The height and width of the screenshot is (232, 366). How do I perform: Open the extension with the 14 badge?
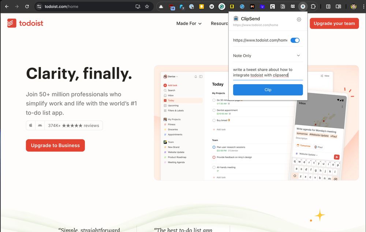pyautogui.click(x=172, y=7)
